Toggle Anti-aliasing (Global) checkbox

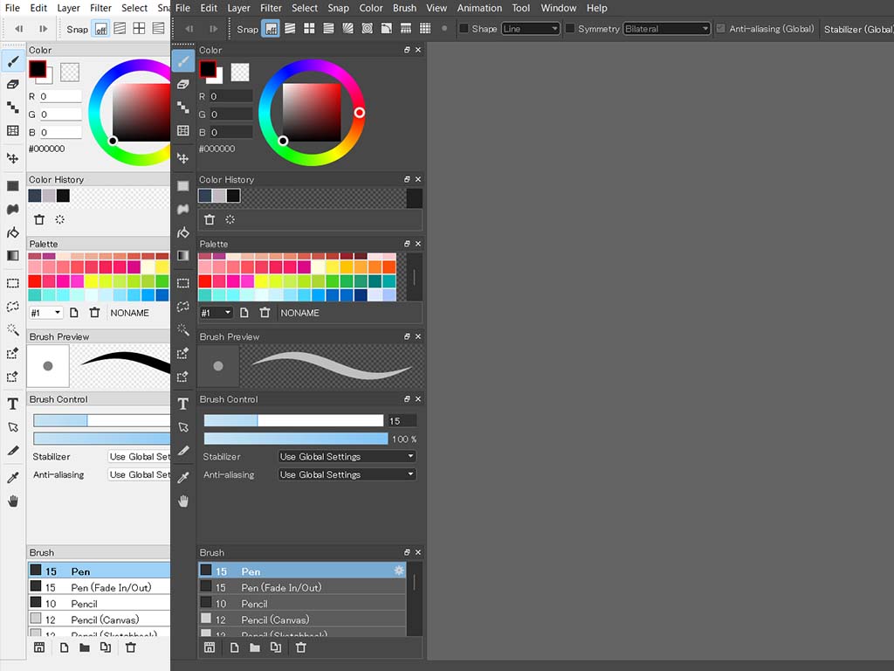point(721,29)
